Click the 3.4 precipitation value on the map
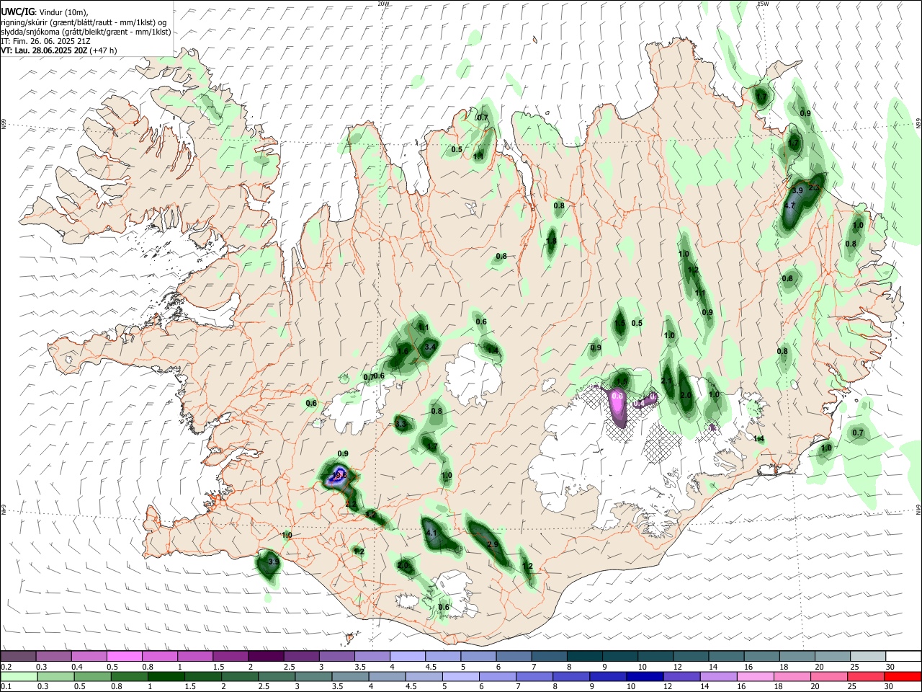 (430, 347)
